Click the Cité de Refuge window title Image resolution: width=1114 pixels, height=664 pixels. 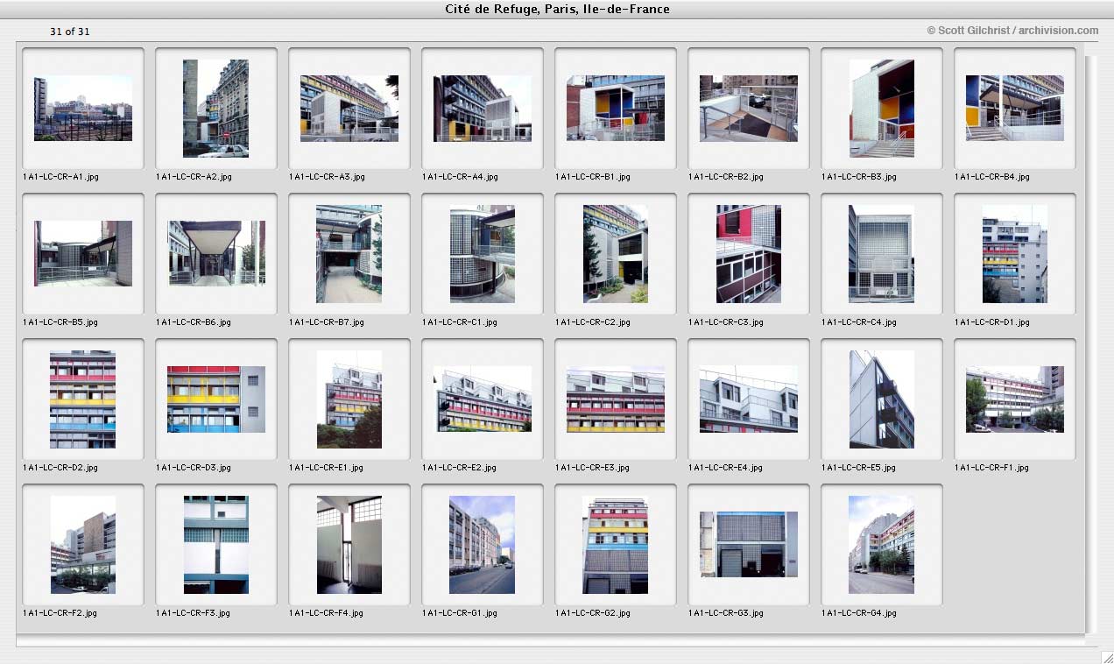(557, 10)
